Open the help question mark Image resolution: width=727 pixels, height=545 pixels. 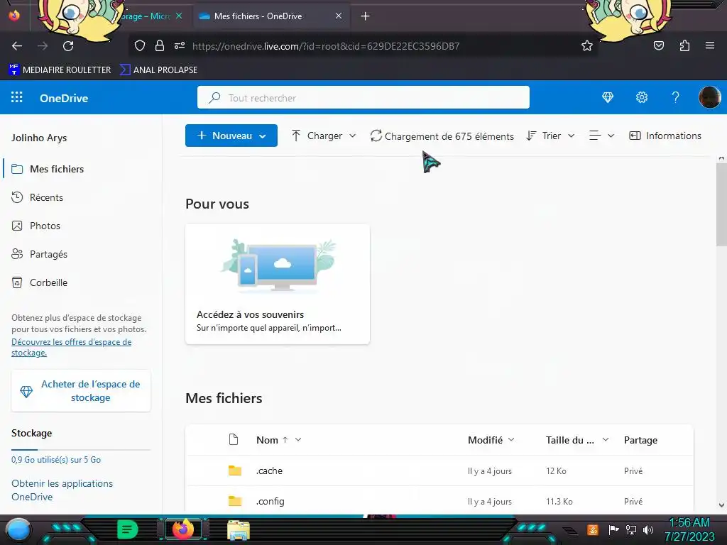pos(676,97)
